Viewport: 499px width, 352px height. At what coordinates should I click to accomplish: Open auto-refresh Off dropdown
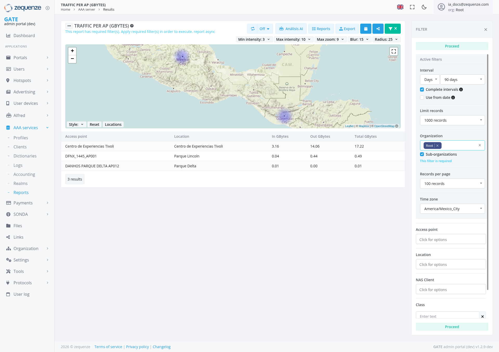[x=265, y=29]
